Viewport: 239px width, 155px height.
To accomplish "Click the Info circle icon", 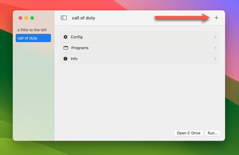I will [65, 59].
